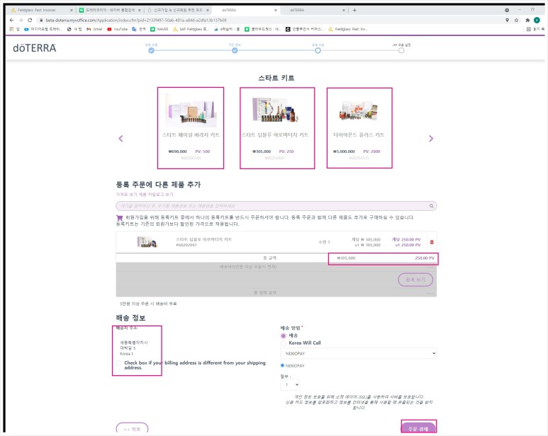Close the Fieldglass Past Invoices tab
Viewport: 548px width, 436px height.
click(x=72, y=10)
